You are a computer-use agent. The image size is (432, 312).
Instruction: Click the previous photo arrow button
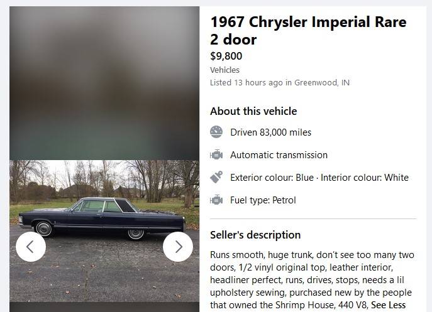coord(31,247)
